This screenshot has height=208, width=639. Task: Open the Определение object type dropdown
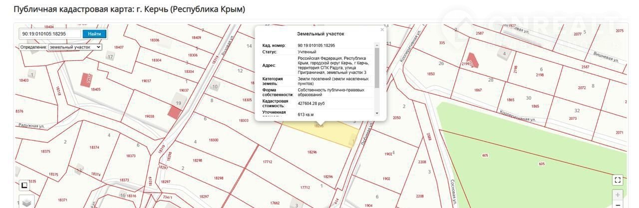pos(74,47)
